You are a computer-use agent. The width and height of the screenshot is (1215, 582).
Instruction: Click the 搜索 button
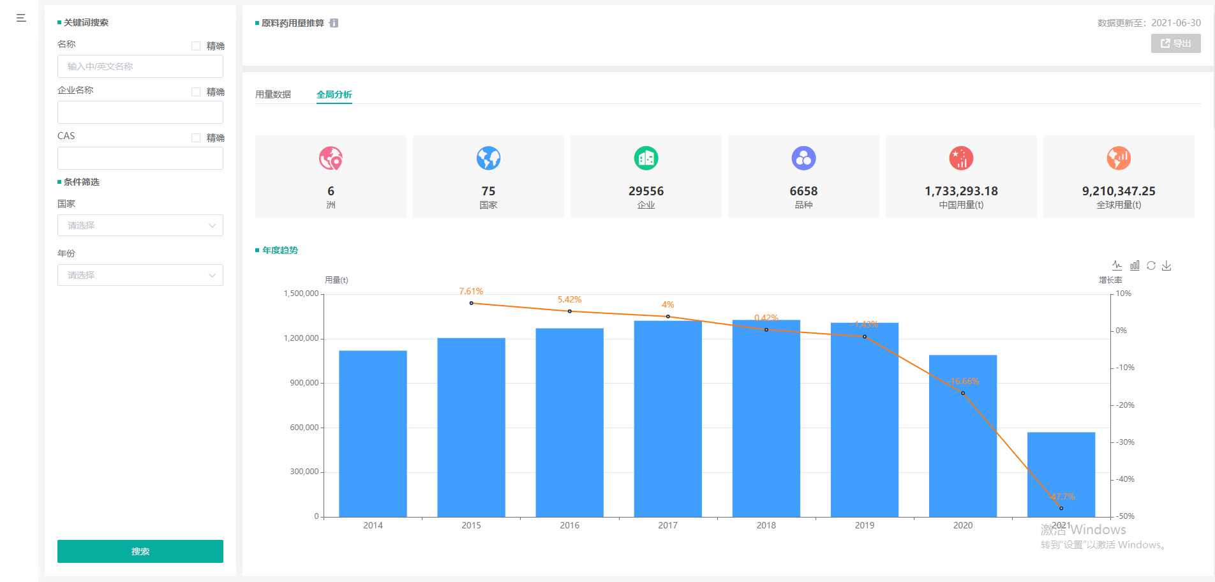[x=140, y=551]
